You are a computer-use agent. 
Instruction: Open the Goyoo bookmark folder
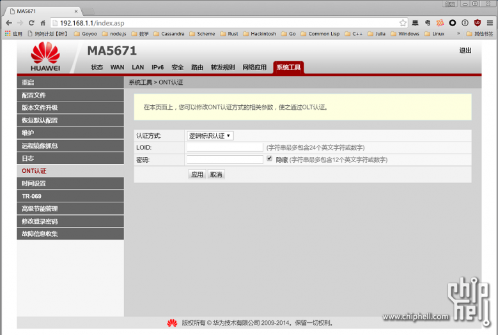point(86,34)
